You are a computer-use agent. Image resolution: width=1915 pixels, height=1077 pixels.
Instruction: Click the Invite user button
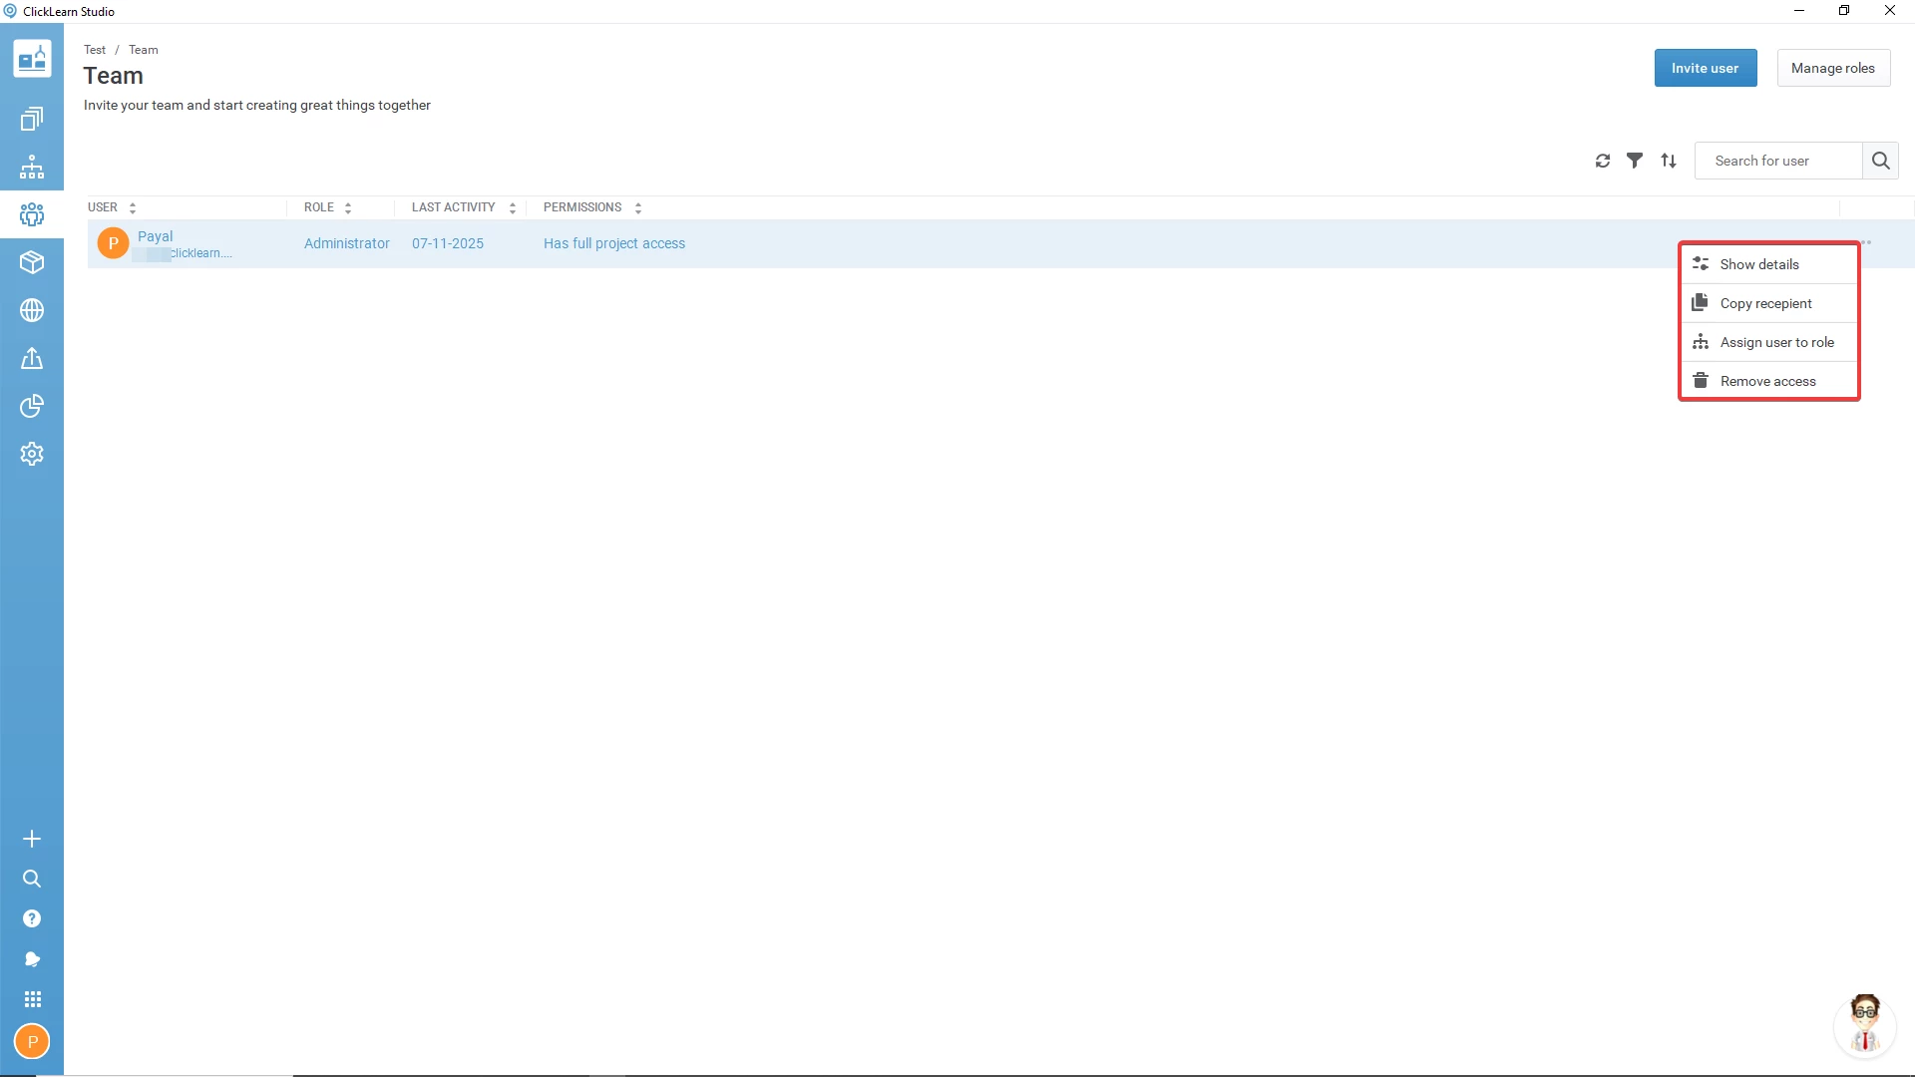[1705, 68]
